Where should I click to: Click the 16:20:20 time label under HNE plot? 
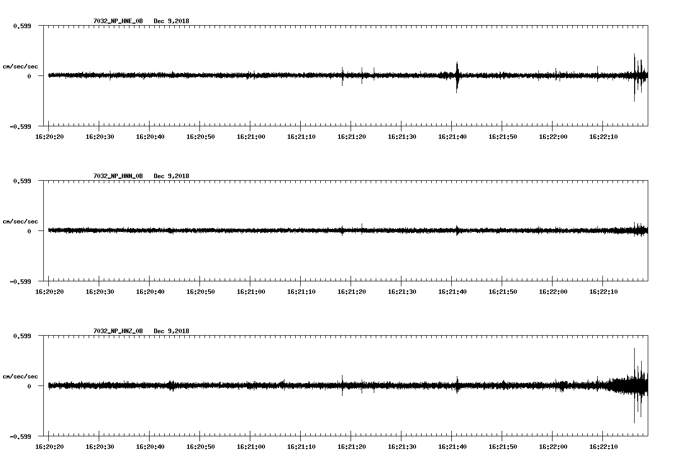coord(49,137)
